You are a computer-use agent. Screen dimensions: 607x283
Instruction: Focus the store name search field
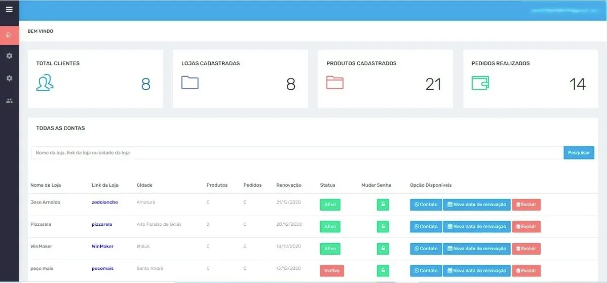point(297,153)
